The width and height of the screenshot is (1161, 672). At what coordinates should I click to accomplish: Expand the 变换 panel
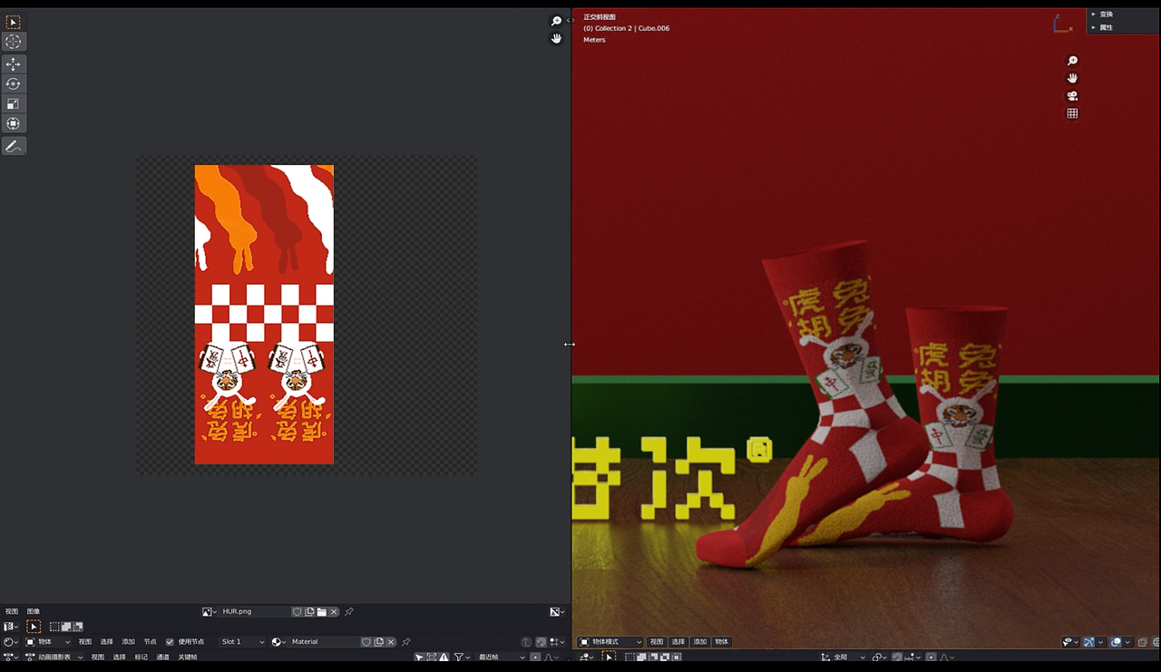(x=1106, y=15)
